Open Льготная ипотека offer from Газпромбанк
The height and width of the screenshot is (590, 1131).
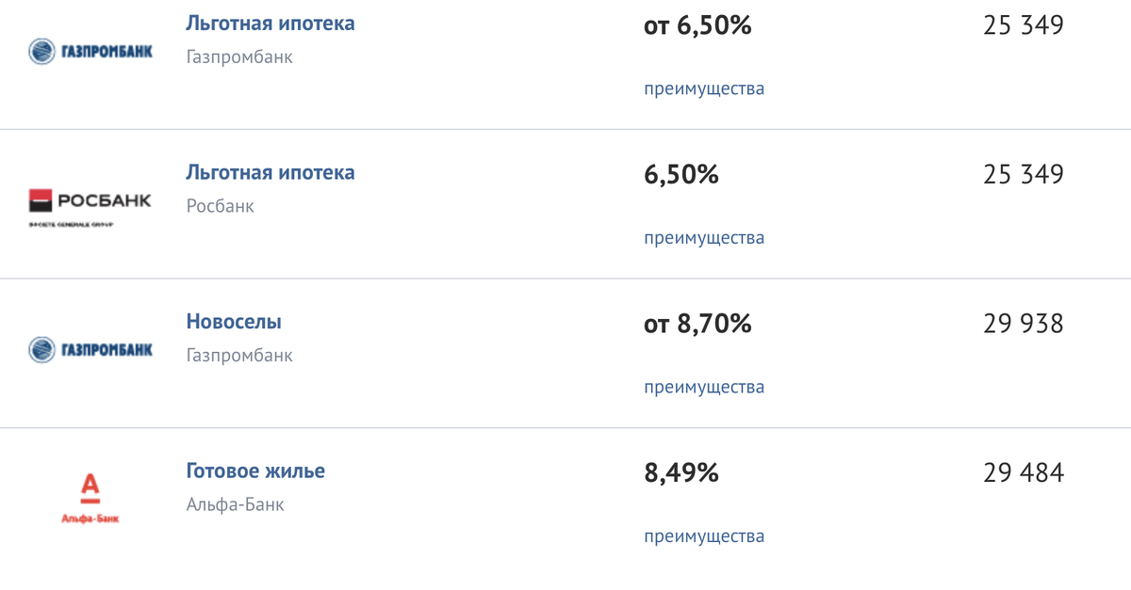pyautogui.click(x=270, y=23)
